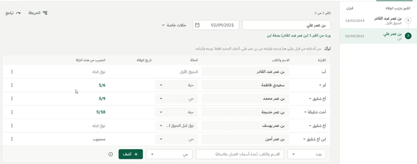This screenshot has width=417, height=164.
Task: Click the محجوب share text
Action: [99, 139]
